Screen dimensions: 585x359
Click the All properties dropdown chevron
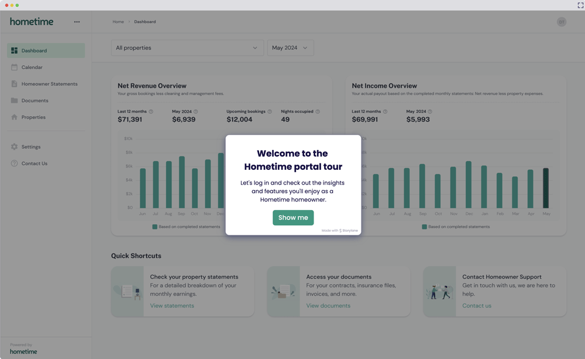tap(255, 48)
